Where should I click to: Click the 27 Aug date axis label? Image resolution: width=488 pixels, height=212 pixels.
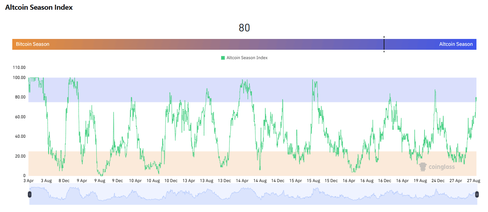click(473, 181)
